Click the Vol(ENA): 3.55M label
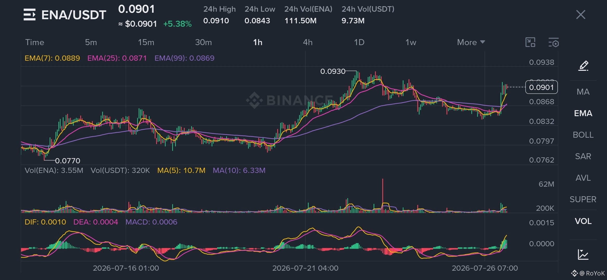 (x=54, y=170)
